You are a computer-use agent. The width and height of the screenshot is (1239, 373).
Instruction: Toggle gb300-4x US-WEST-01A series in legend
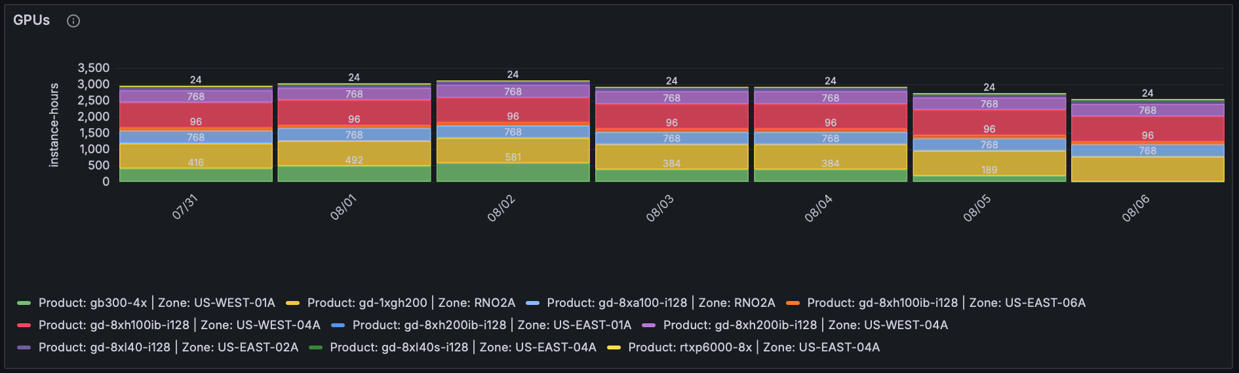tap(157, 303)
